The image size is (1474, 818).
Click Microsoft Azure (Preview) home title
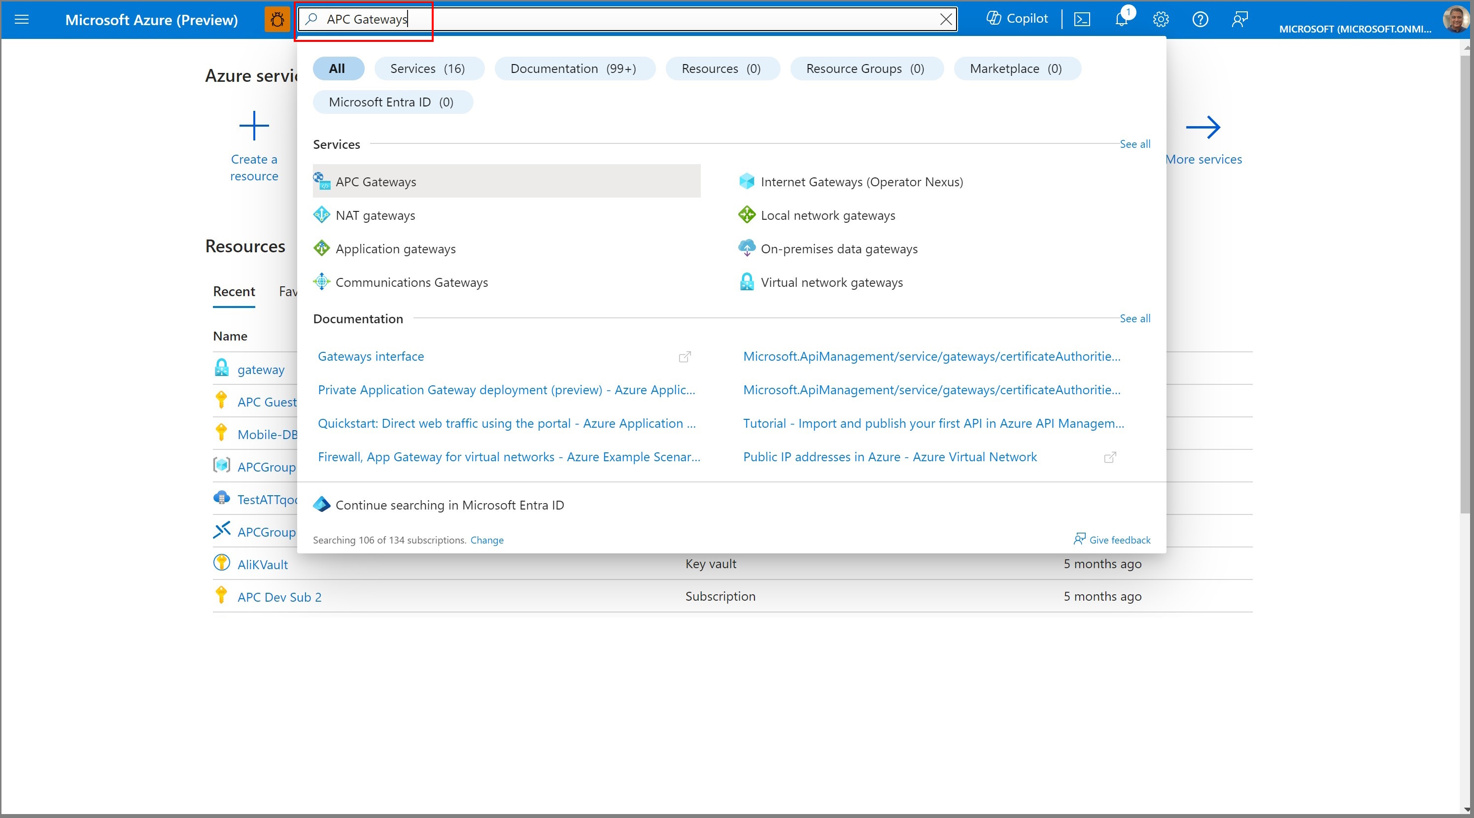152,20
